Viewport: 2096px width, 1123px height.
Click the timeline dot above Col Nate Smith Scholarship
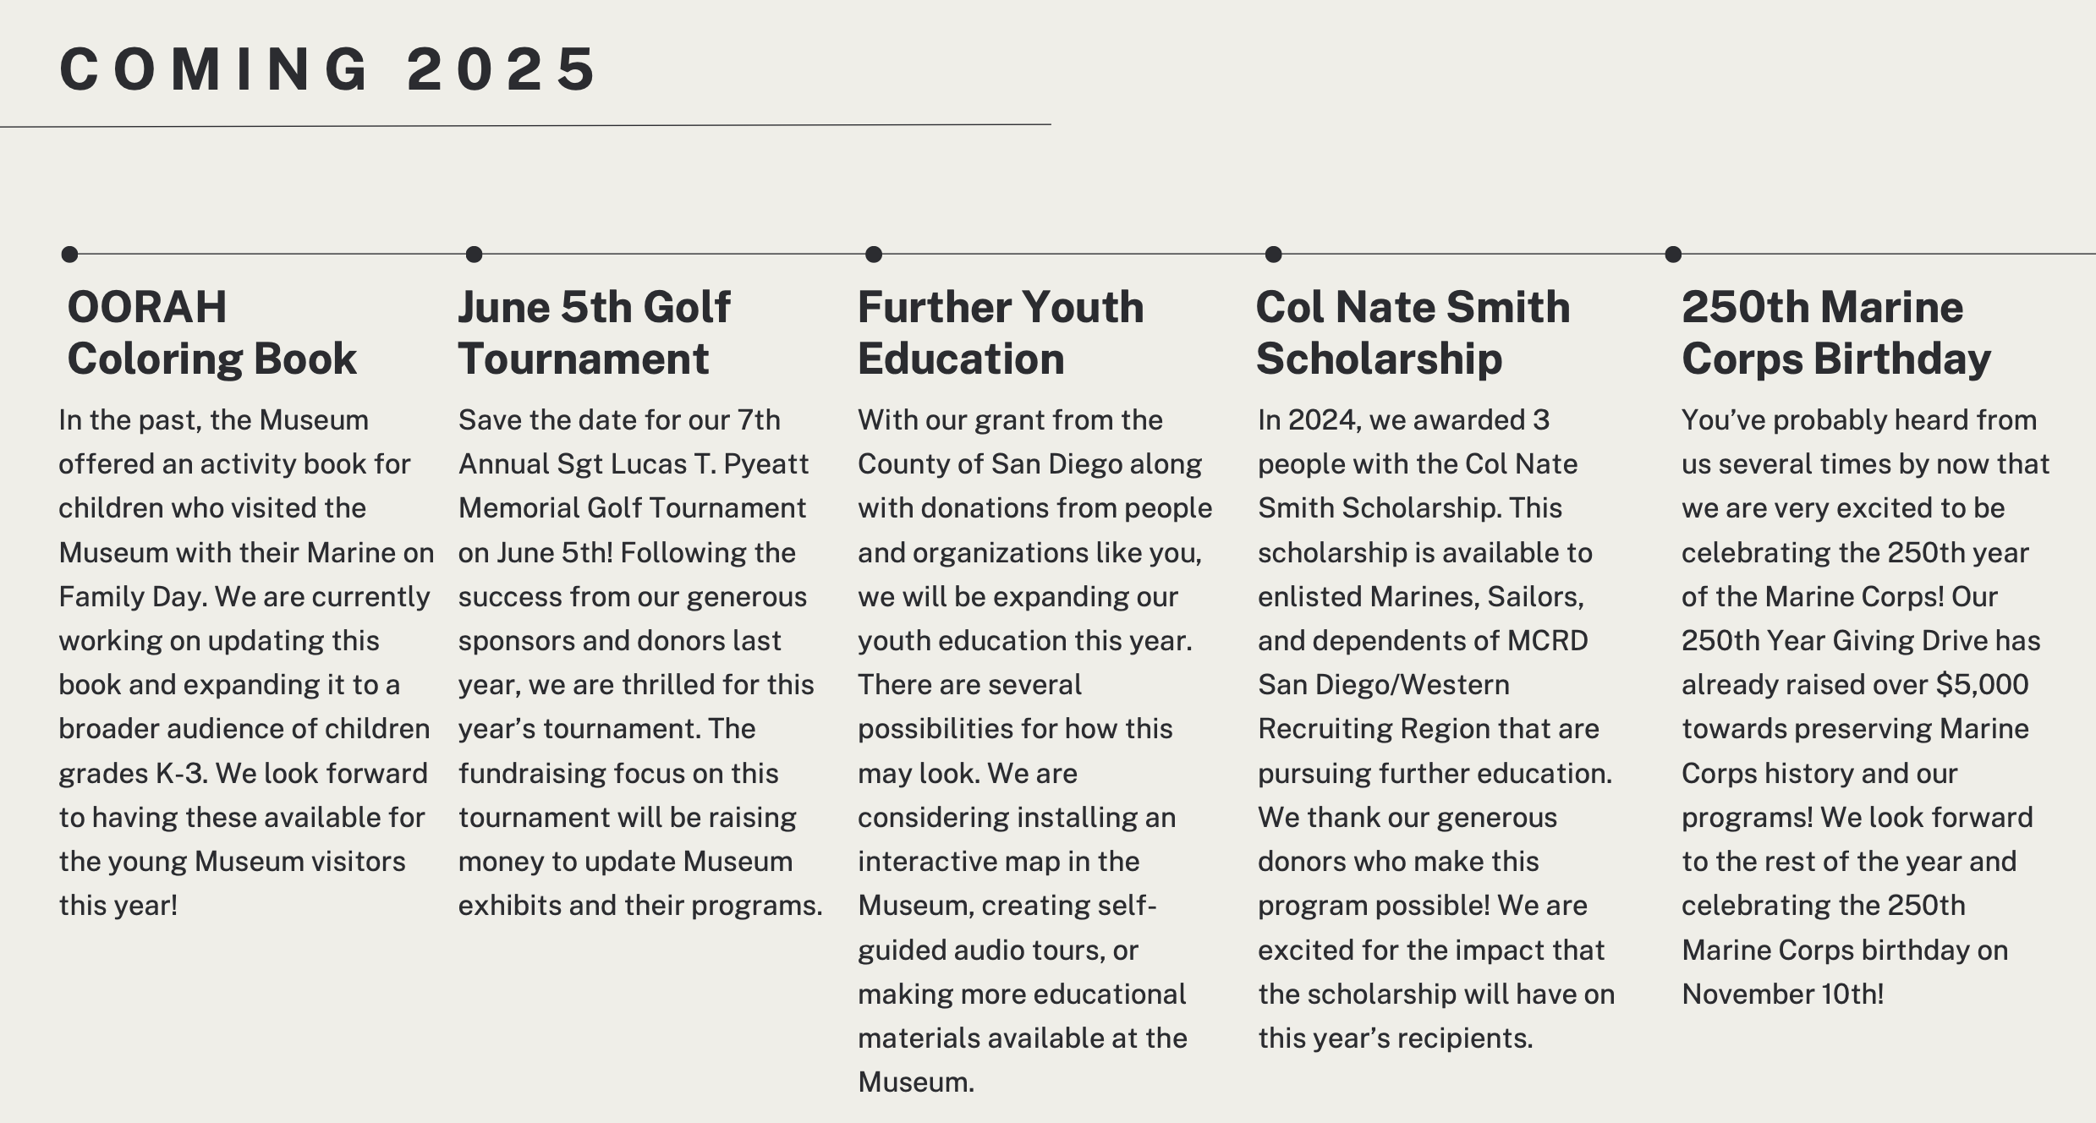coord(1273,254)
